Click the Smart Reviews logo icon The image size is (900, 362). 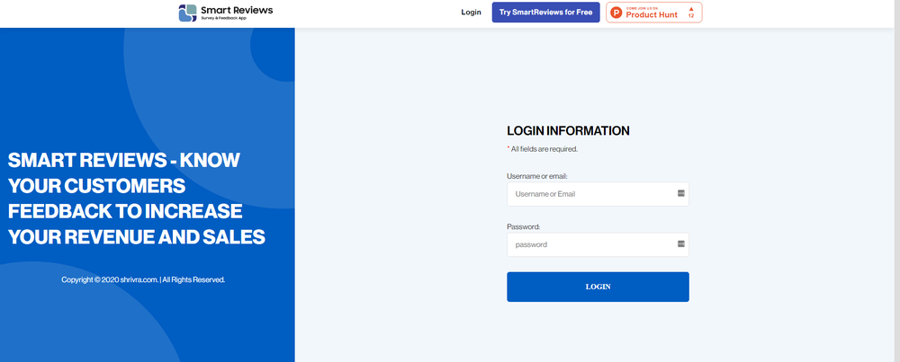188,13
